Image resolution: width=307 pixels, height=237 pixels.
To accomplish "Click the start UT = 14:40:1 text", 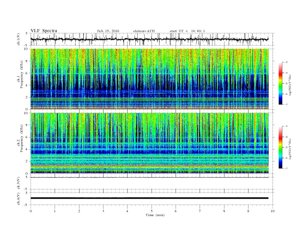I will click(x=187, y=31).
